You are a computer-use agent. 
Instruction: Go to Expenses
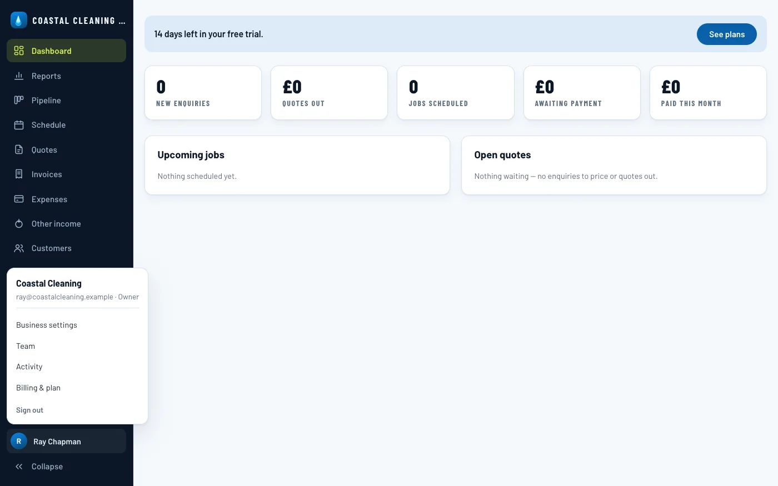pyautogui.click(x=66, y=199)
